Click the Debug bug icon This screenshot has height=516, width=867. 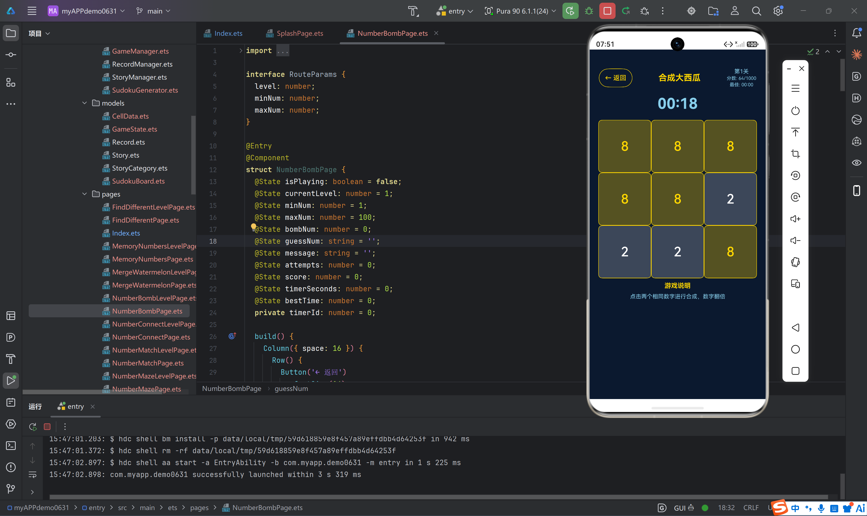tap(589, 11)
